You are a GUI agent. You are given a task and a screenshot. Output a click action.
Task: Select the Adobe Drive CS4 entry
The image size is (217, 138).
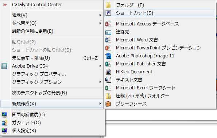52,66
